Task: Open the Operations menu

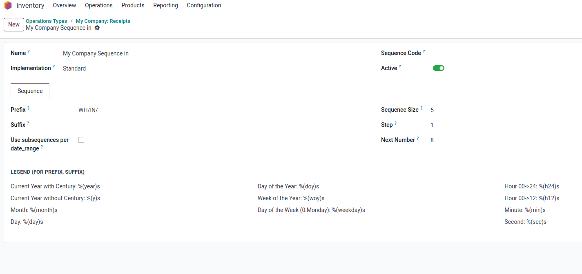Action: [99, 5]
